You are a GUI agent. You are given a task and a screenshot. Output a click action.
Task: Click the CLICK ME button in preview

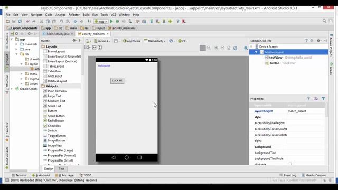click(x=117, y=81)
